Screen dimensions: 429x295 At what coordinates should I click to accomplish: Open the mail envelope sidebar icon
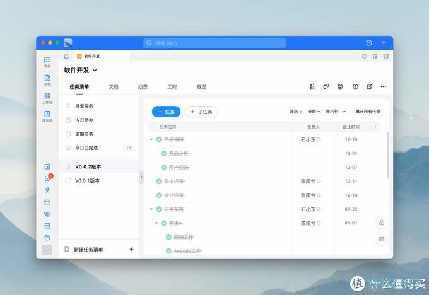tap(47, 202)
